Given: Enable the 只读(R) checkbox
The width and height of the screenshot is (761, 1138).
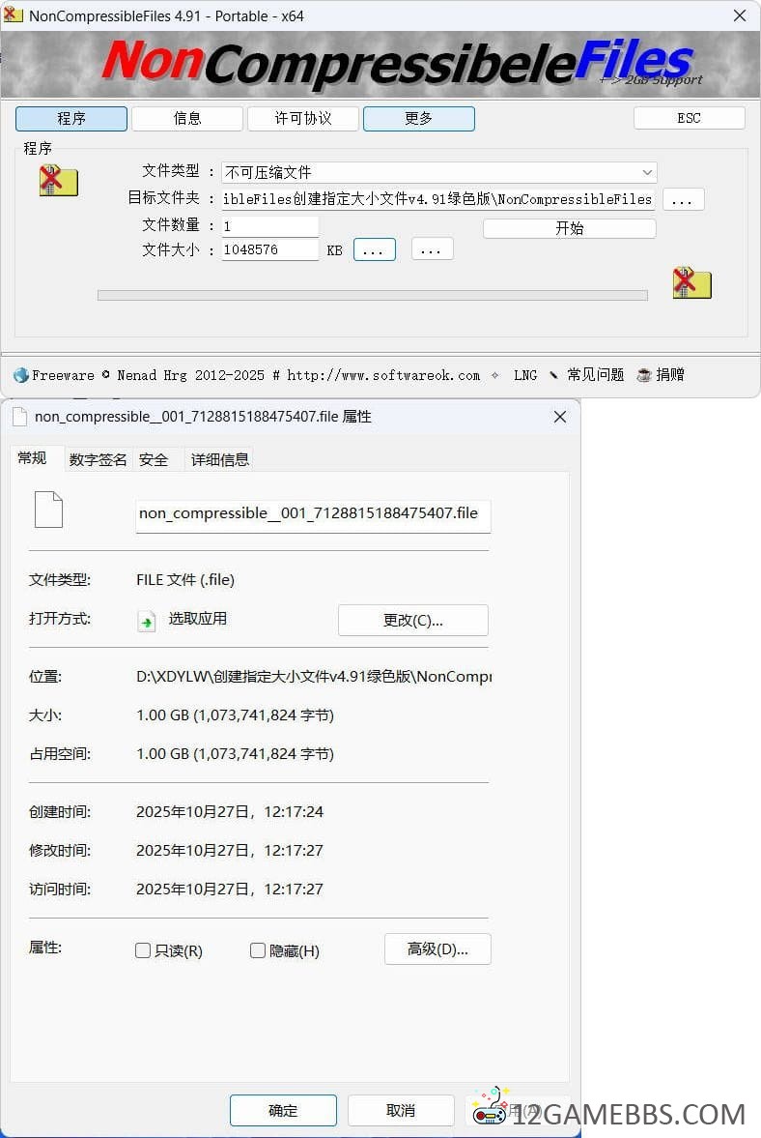Looking at the screenshot, I should (x=143, y=950).
